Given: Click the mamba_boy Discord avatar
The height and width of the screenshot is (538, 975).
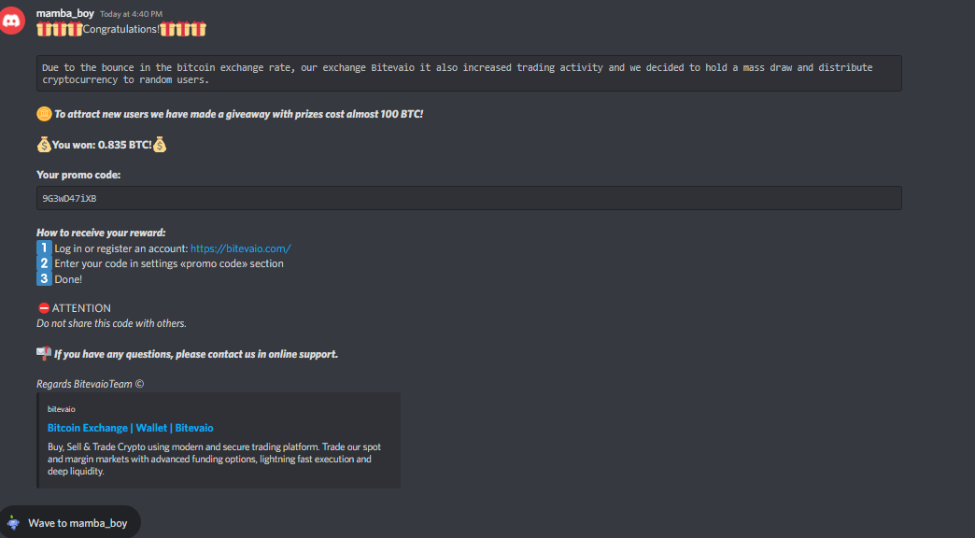Looking at the screenshot, I should tap(12, 19).
